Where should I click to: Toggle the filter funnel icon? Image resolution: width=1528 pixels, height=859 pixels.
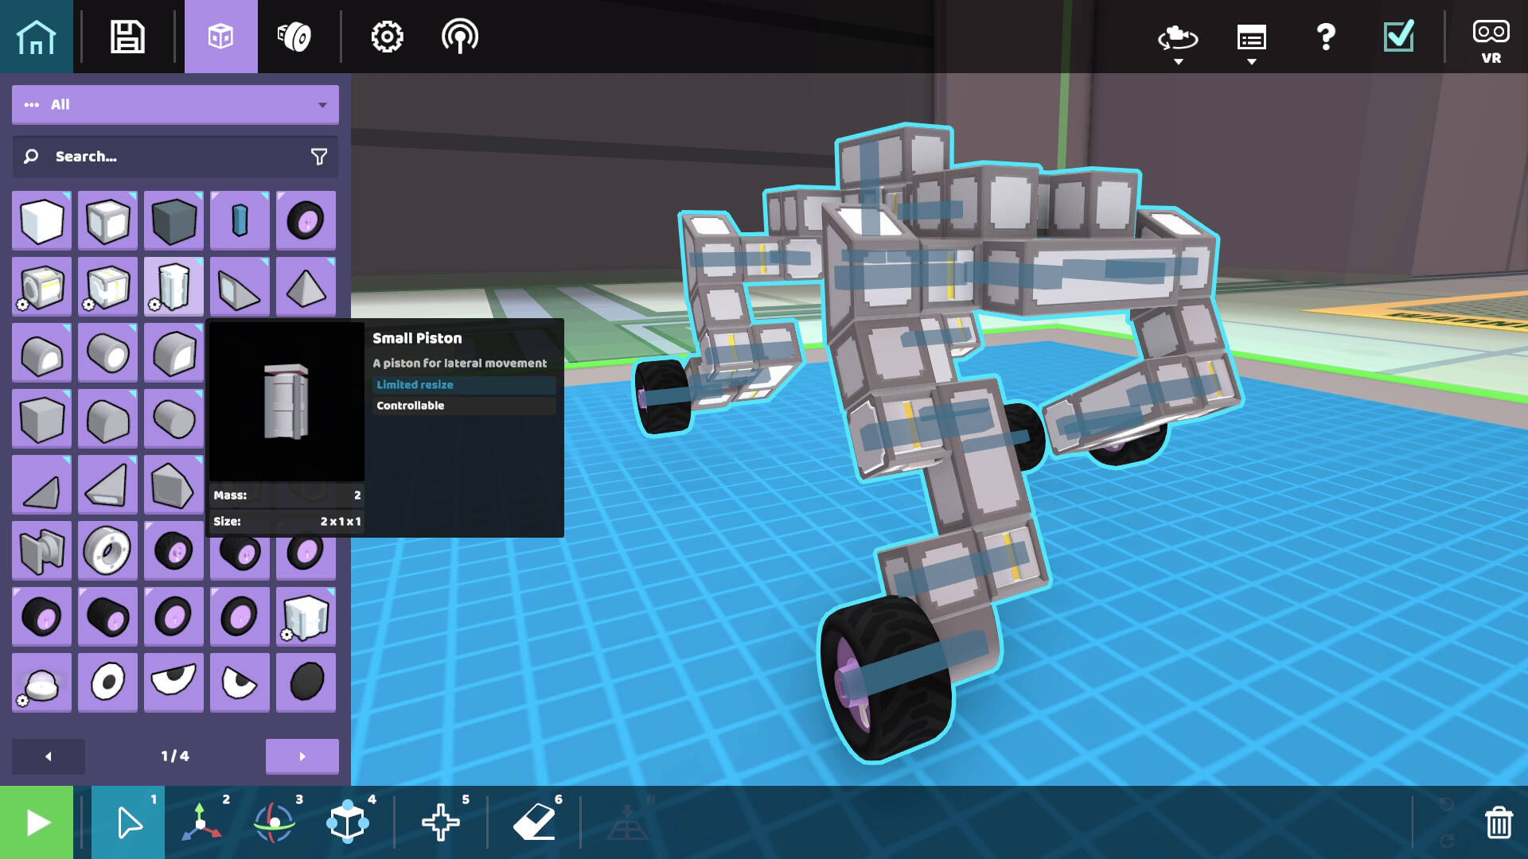[x=319, y=157]
